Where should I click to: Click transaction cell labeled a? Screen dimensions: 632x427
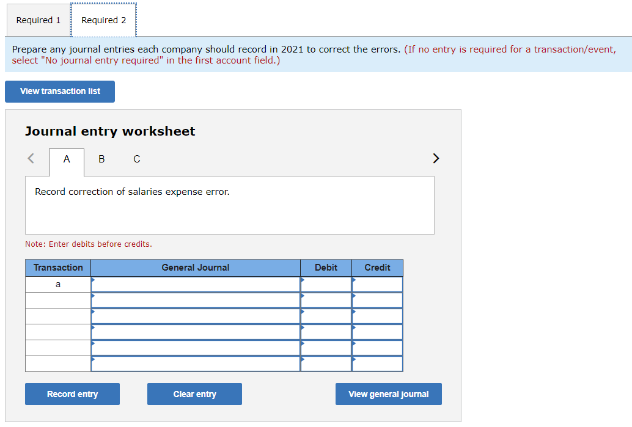pos(58,285)
